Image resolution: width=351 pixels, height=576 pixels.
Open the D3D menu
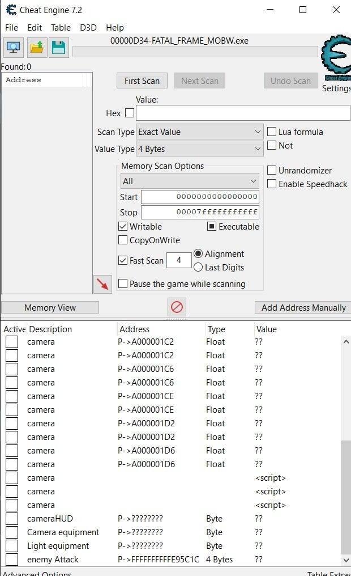(x=88, y=28)
